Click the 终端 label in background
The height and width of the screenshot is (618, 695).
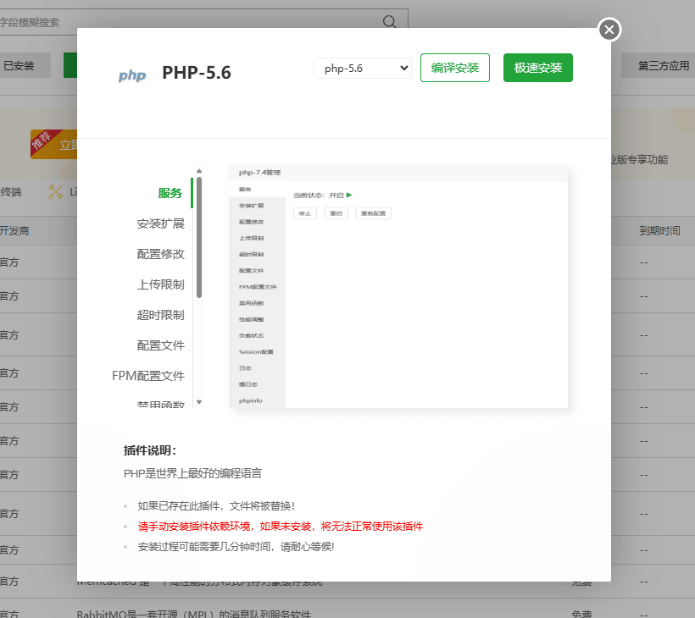tap(11, 191)
